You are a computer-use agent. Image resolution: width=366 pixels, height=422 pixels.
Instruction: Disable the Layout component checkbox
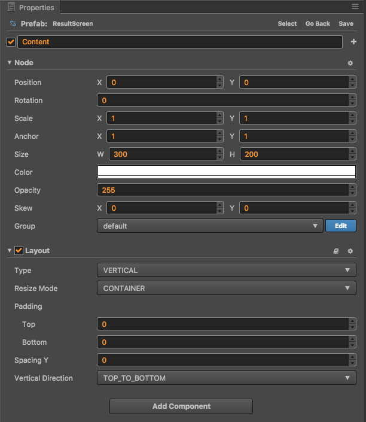click(19, 251)
